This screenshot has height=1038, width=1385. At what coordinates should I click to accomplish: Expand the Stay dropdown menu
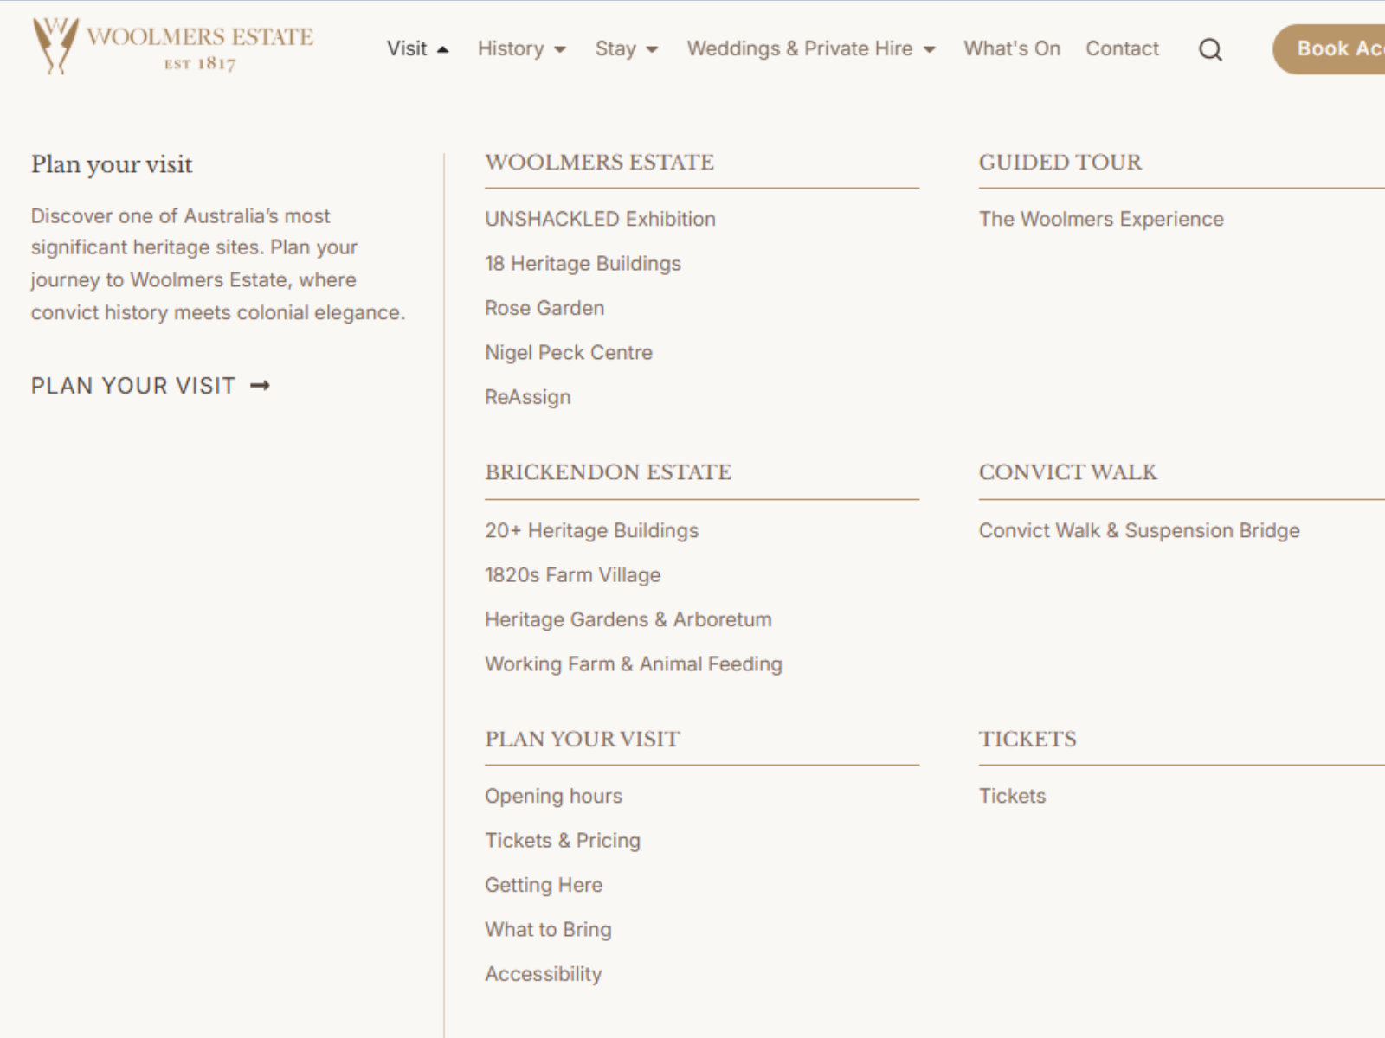point(626,48)
